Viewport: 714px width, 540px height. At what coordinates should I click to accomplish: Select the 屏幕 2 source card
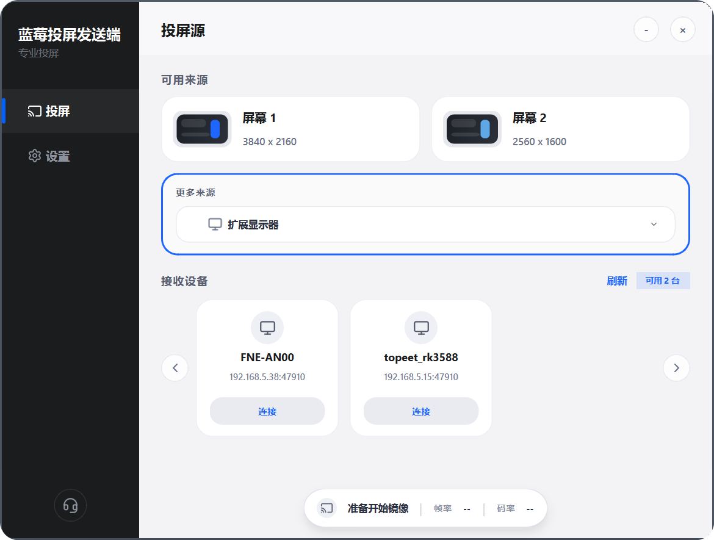click(x=560, y=129)
